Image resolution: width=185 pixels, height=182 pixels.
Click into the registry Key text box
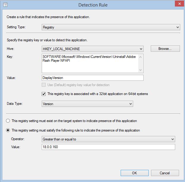point(90,63)
